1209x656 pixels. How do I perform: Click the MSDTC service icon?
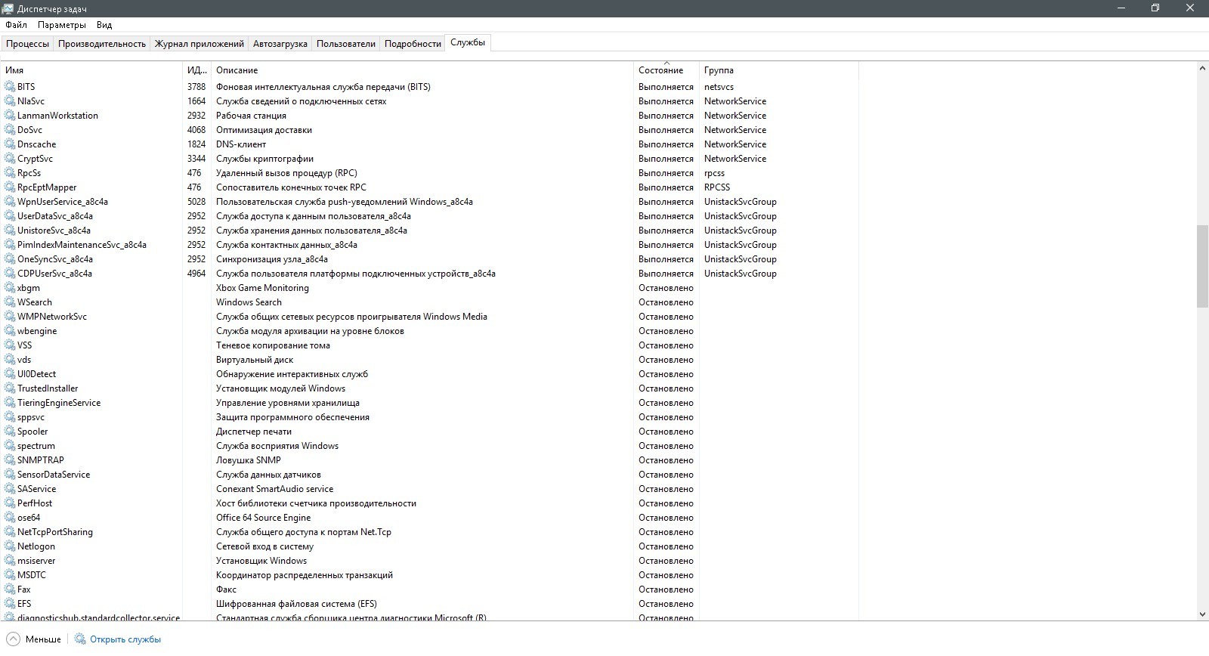[x=10, y=575]
